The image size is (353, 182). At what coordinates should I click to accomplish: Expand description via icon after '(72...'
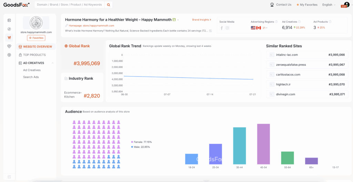[x=210, y=31]
